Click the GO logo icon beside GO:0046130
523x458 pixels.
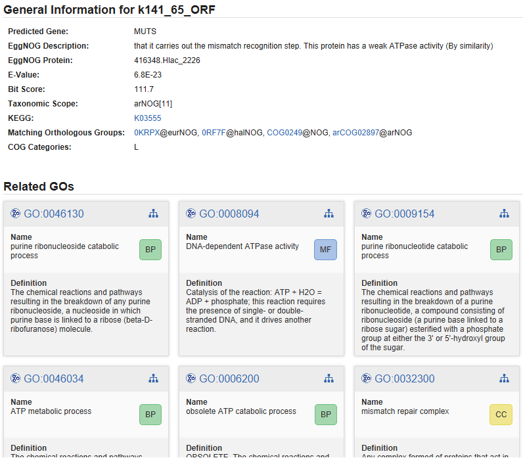(x=16, y=214)
